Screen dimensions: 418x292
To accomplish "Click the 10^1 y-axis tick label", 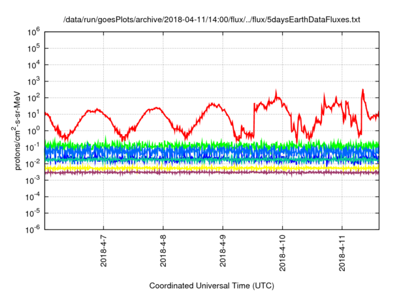I will (x=33, y=114).
